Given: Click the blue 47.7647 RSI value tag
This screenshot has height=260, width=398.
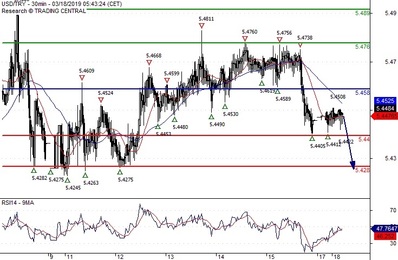Looking at the screenshot, I should coord(384,229).
